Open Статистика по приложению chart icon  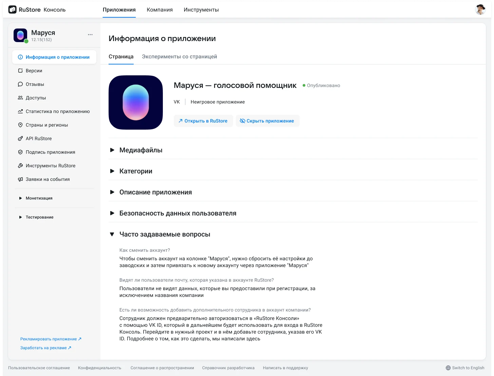click(20, 111)
